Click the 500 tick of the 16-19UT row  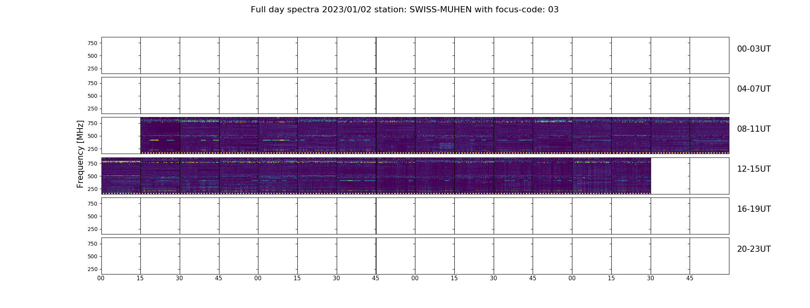click(x=92, y=216)
